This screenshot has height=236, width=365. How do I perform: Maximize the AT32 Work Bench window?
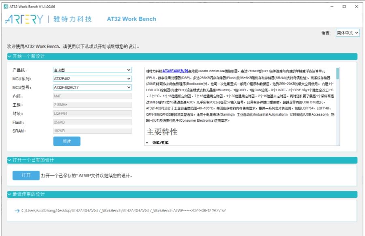[344, 6]
